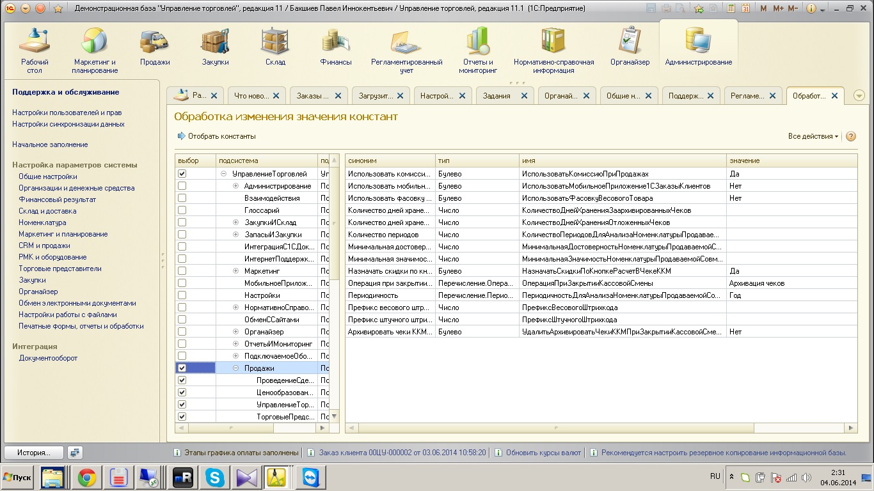Expand the Администрирование tree node
874x491 pixels.
(x=235, y=186)
